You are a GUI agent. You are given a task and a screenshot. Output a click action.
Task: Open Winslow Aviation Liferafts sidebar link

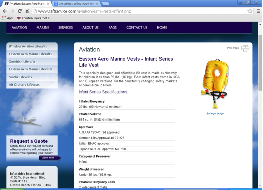point(32,46)
